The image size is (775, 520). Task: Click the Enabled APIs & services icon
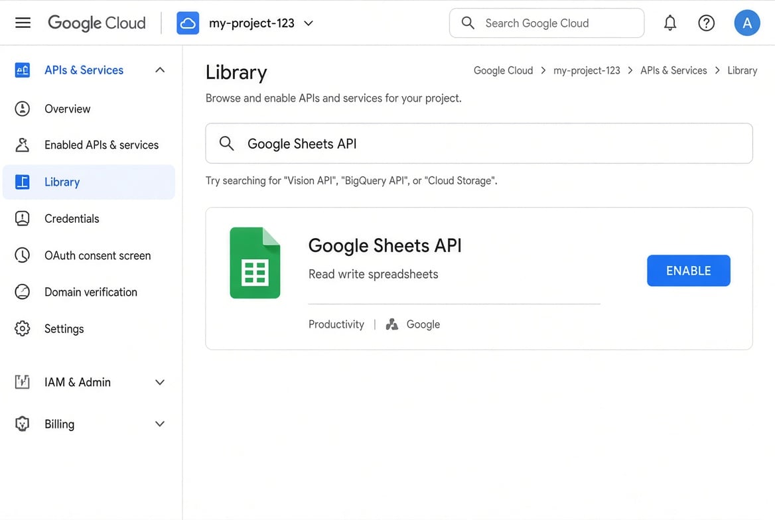tap(23, 145)
